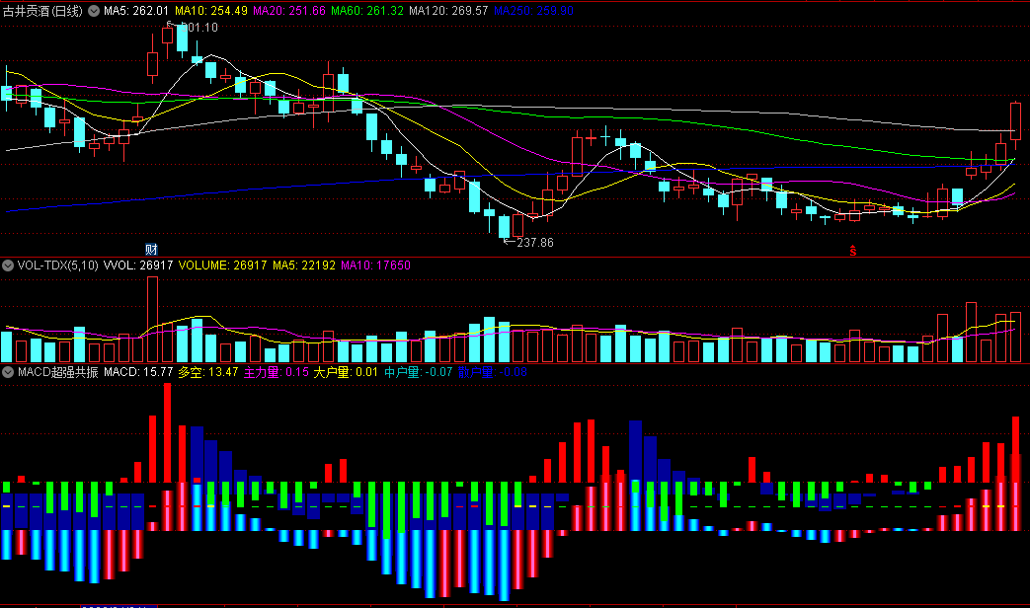Click the MA250: 259.90 label

click(533, 11)
